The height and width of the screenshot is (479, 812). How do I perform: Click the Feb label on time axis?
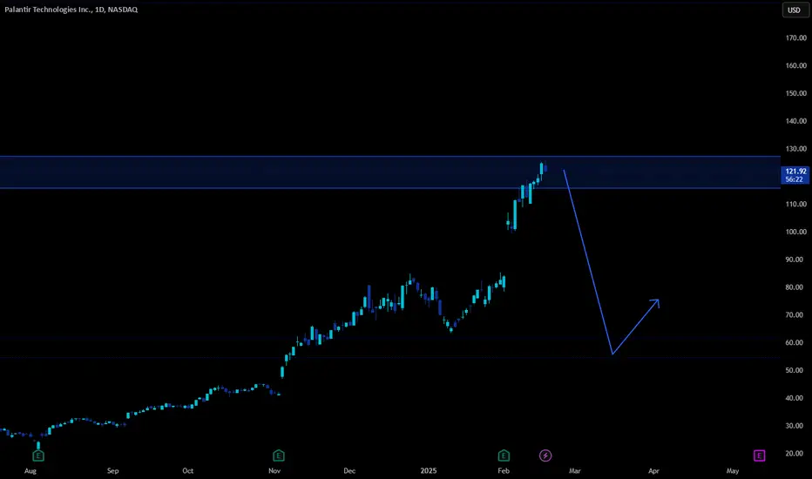click(x=504, y=471)
